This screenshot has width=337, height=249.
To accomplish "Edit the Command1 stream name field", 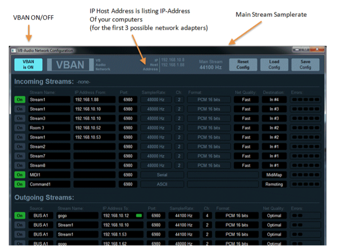I will coord(49,184).
